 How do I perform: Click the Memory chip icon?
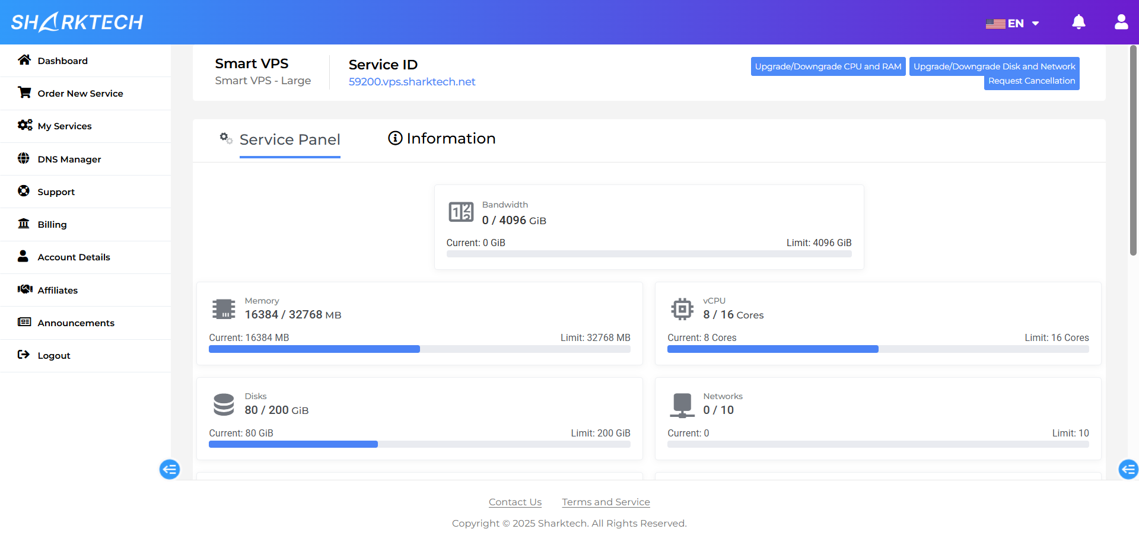coord(224,309)
